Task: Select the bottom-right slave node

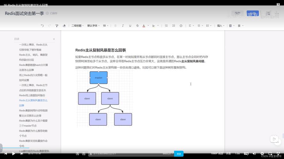Action: pos(123,119)
